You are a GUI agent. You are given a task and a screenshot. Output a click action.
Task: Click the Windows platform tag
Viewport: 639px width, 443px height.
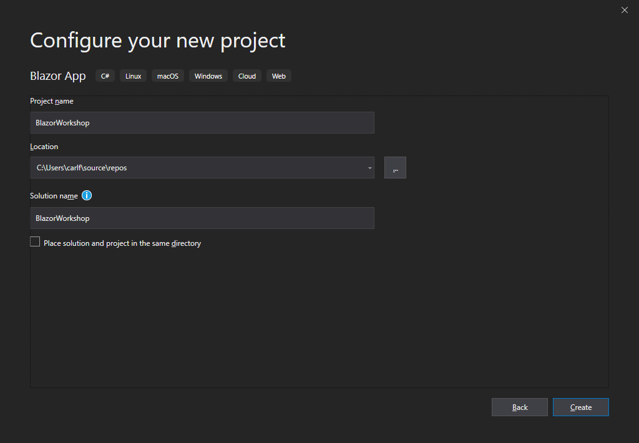coord(208,76)
